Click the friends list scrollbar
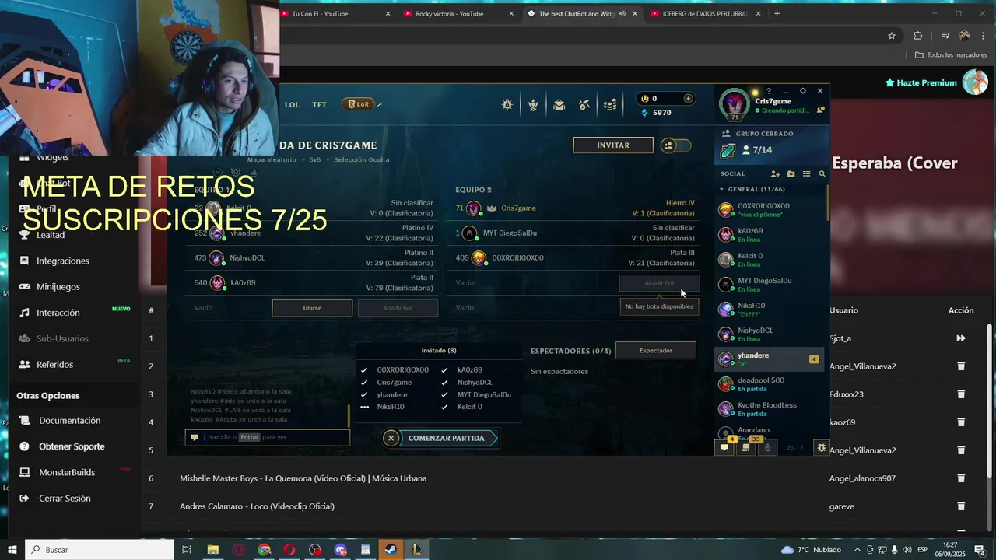 click(x=828, y=202)
